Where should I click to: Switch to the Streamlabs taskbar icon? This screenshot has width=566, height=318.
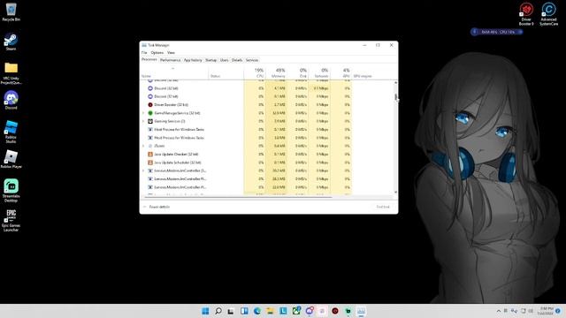348,311
